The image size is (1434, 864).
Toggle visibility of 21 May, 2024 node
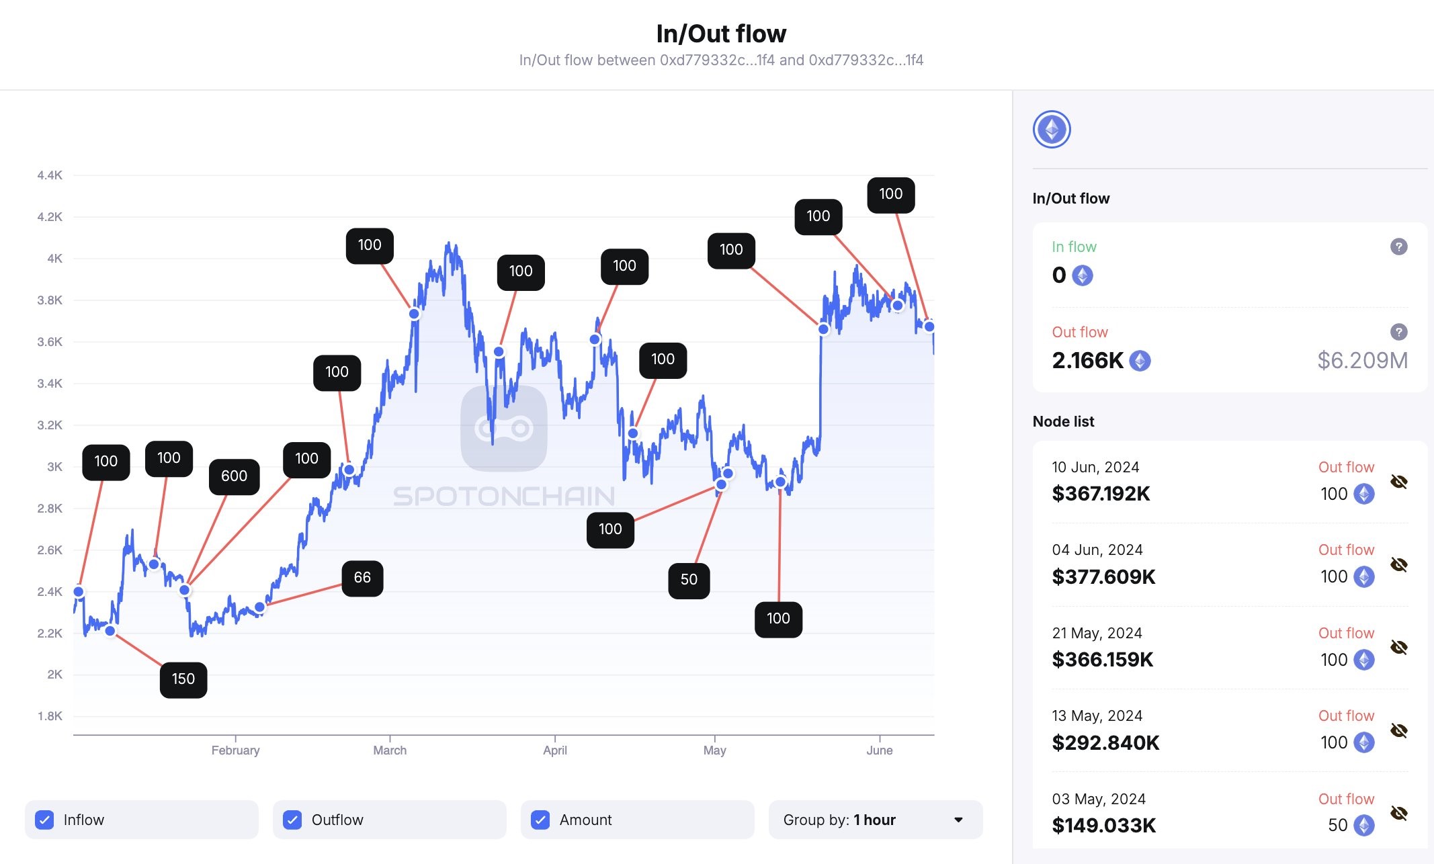[1398, 648]
